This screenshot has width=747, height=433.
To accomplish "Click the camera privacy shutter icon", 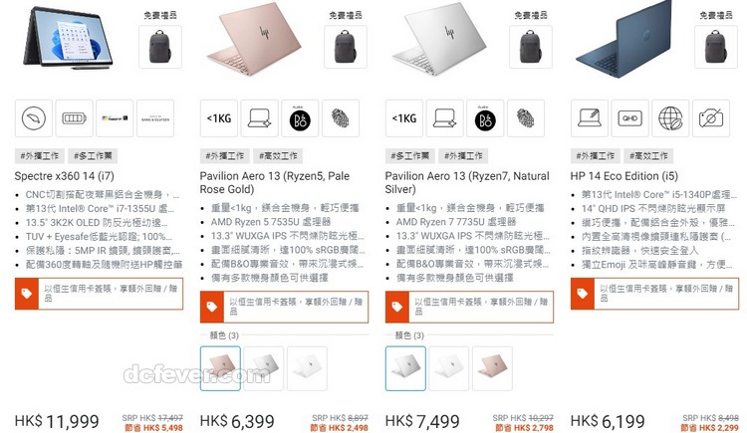I will pyautogui.click(x=711, y=118).
